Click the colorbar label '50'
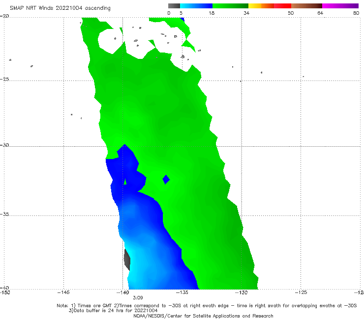The image size is (364, 319). [x=291, y=13]
